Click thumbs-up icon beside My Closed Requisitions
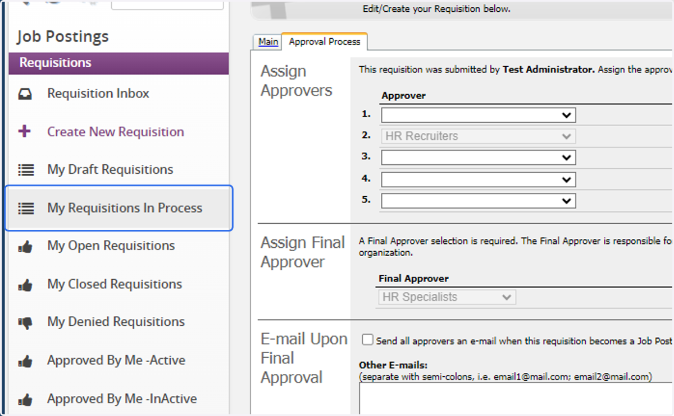This screenshot has height=416, width=674. point(25,285)
